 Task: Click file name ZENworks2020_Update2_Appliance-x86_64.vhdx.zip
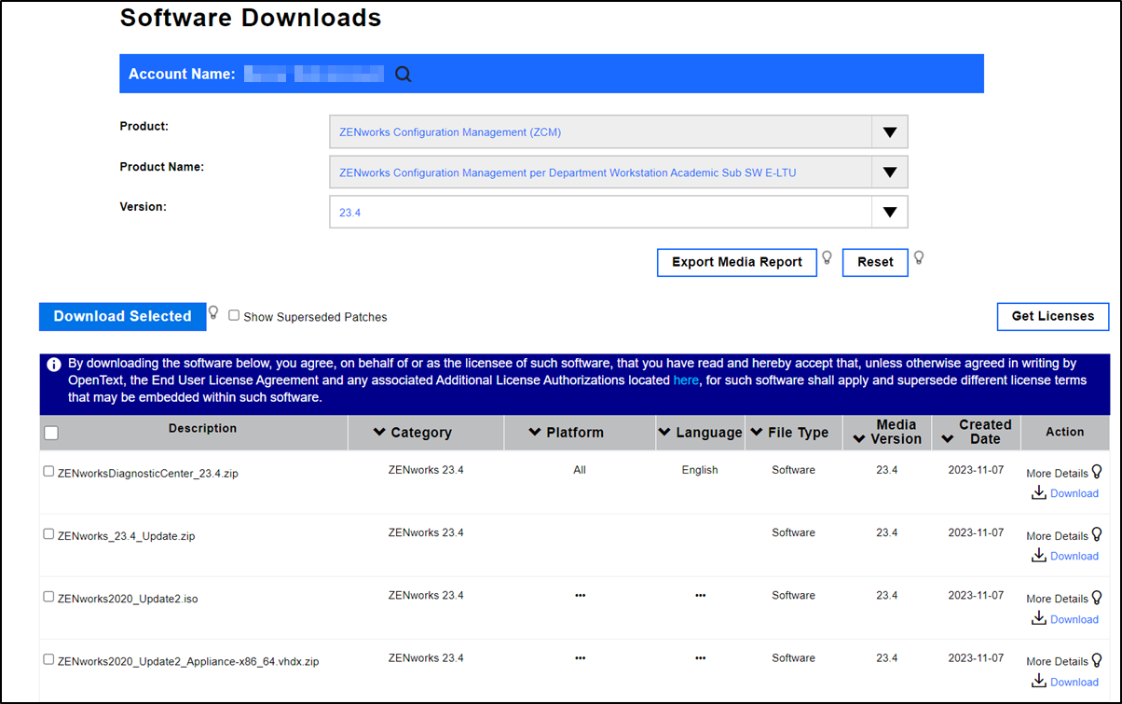click(188, 661)
